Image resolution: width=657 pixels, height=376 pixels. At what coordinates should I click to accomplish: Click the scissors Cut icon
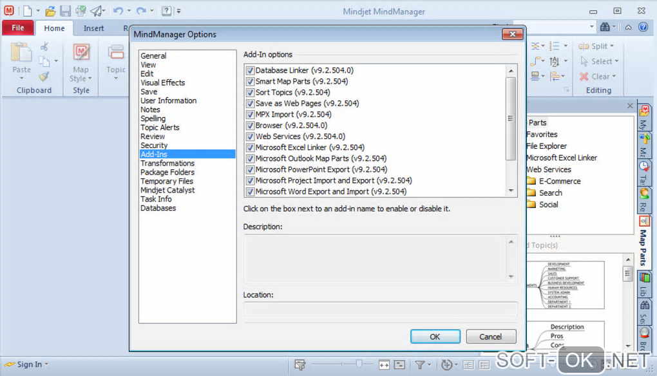44,46
